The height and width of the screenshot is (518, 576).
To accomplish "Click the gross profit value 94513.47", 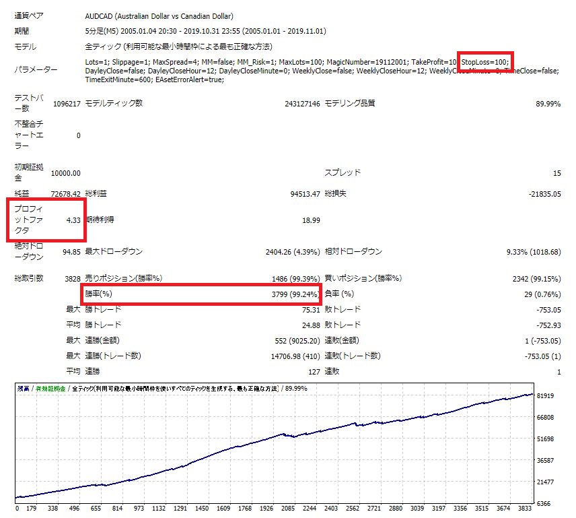I will pos(305,194).
